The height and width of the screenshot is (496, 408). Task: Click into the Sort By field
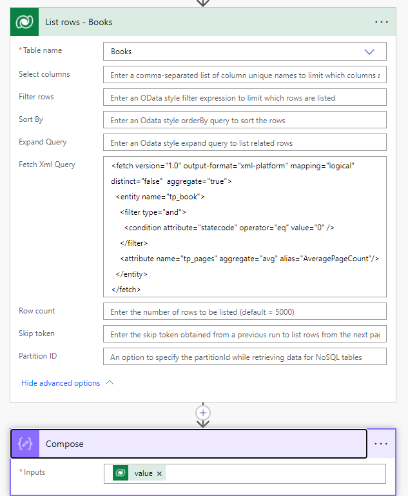tap(244, 120)
